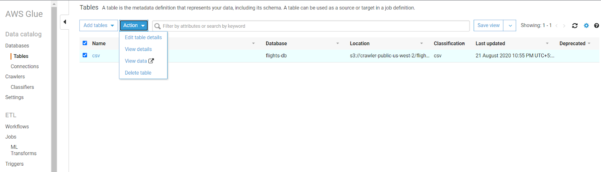Choose Edit table details from Action menu

[143, 37]
